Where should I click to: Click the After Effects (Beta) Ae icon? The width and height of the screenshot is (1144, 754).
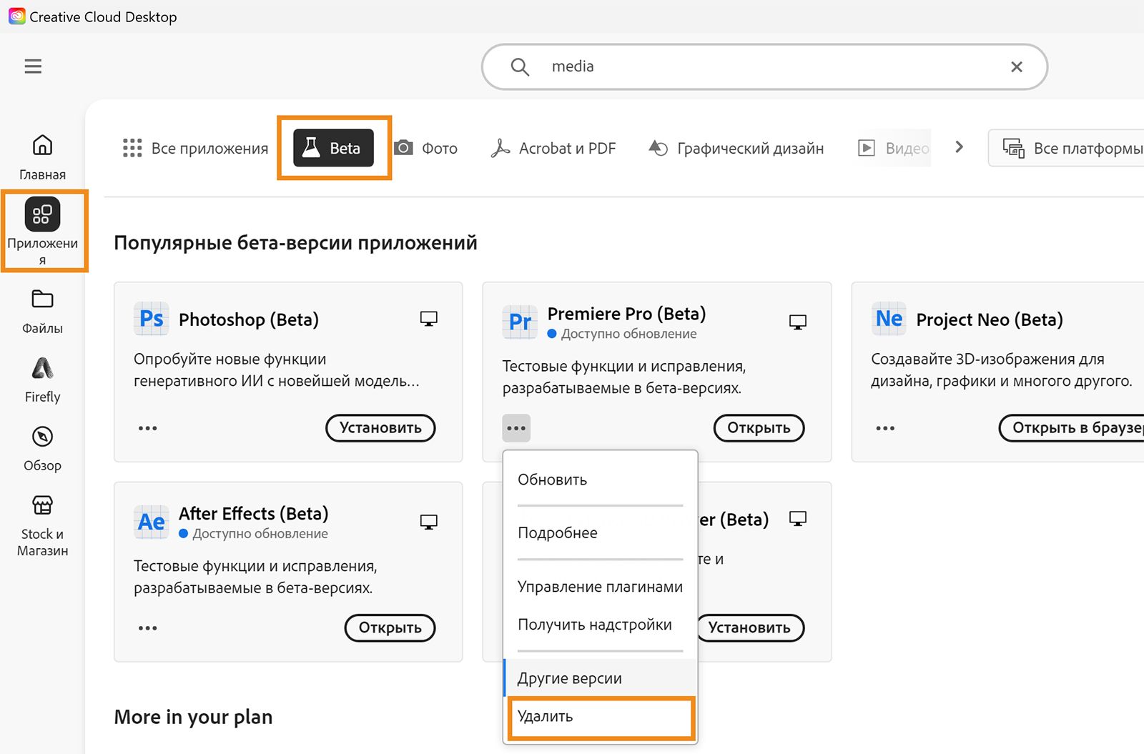151,522
